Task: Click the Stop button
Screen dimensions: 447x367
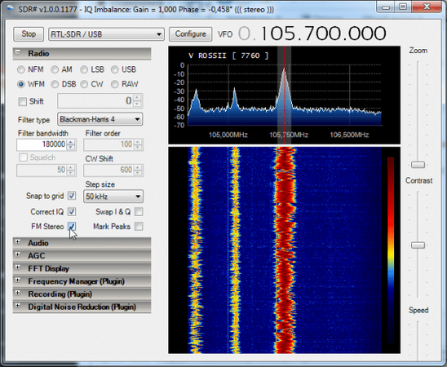Action: tap(29, 34)
